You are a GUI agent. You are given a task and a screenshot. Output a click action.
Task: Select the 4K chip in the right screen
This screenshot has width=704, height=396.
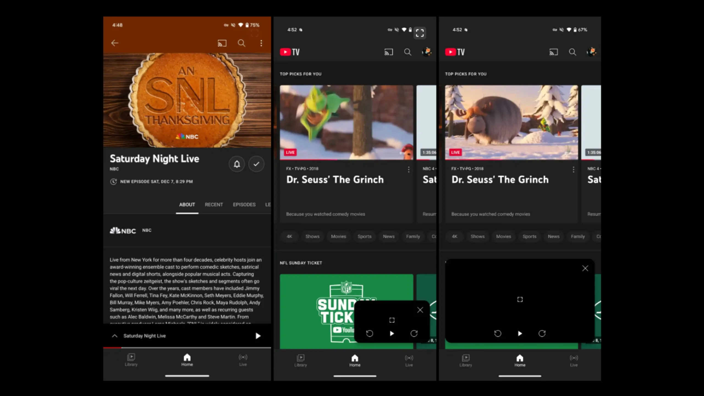click(454, 237)
